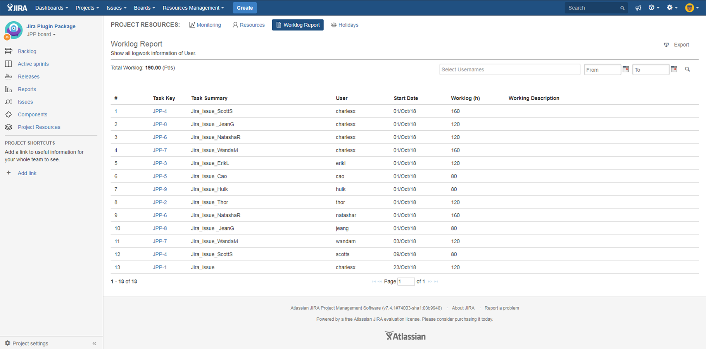Viewport: 706px width, 349px height.
Task: Click the Add link shortcut
Action: pyautogui.click(x=27, y=173)
